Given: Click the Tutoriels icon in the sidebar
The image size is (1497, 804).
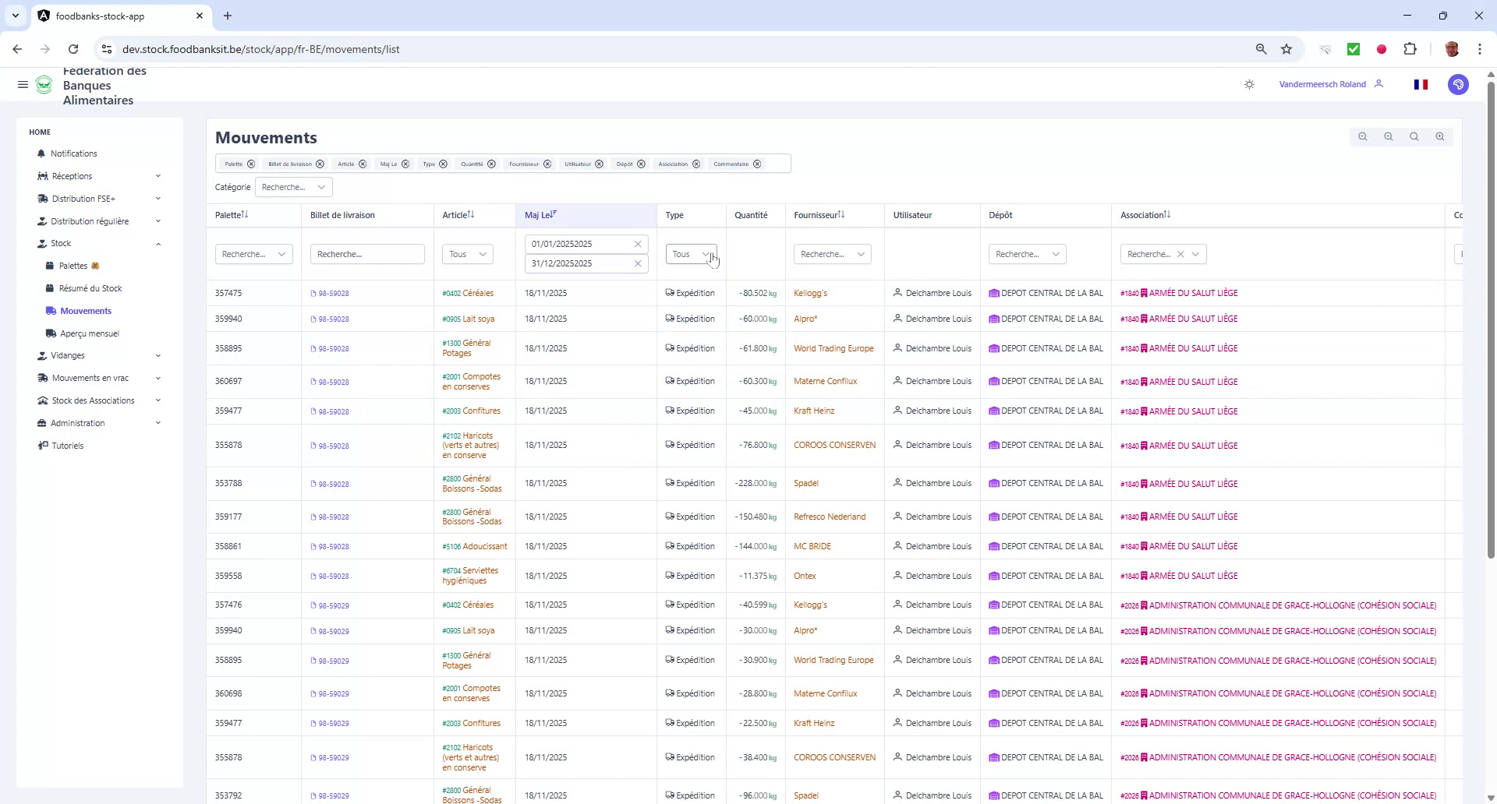Looking at the screenshot, I should point(43,446).
